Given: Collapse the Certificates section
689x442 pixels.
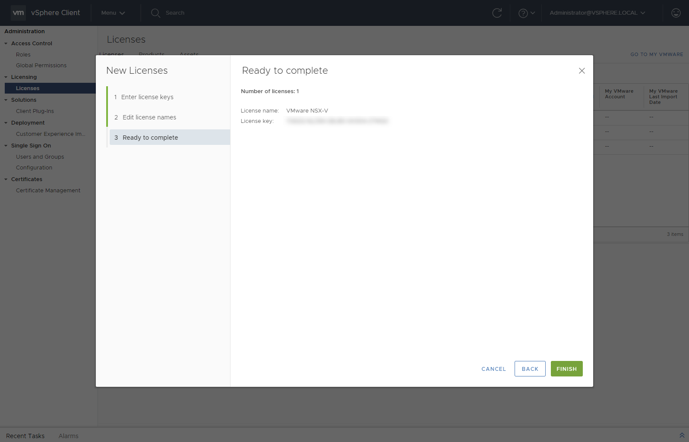Looking at the screenshot, I should (x=6, y=179).
